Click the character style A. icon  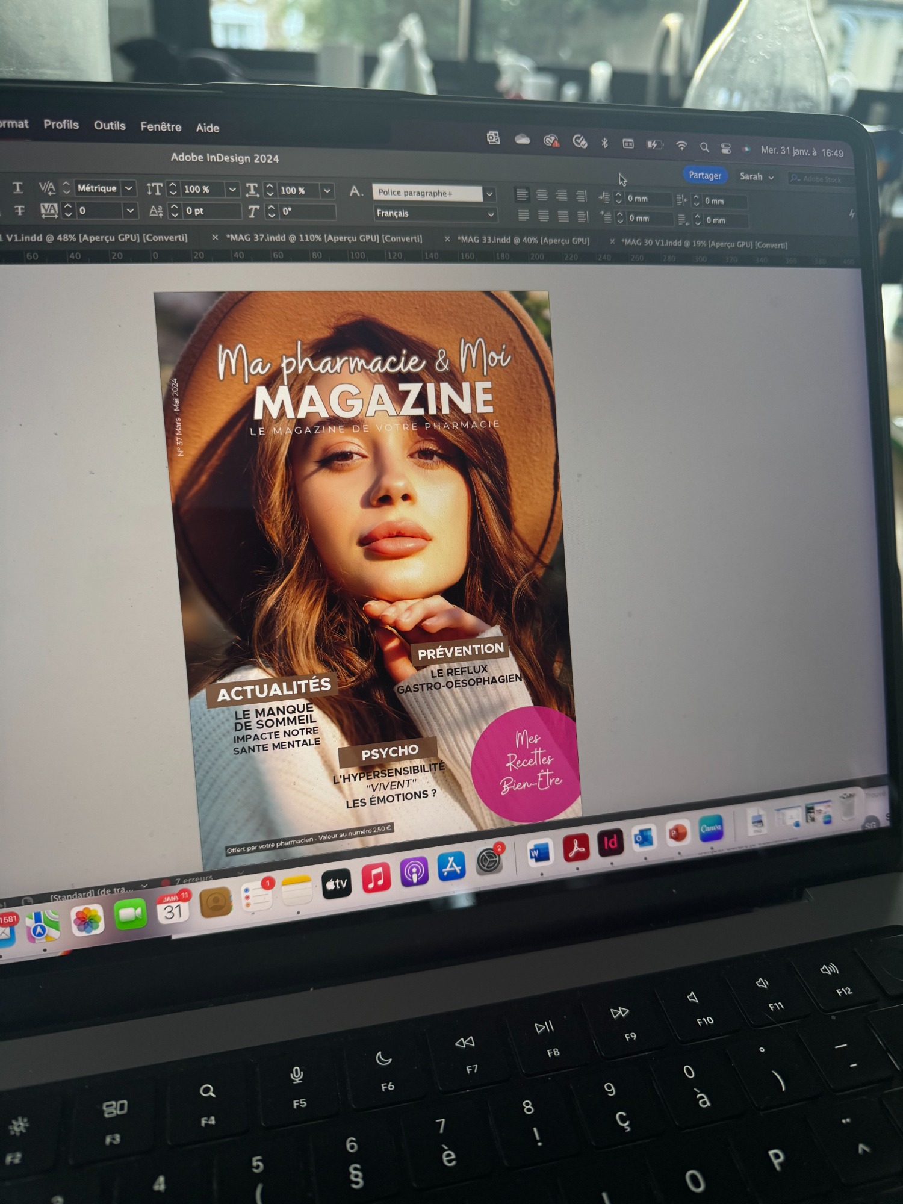coord(356,191)
